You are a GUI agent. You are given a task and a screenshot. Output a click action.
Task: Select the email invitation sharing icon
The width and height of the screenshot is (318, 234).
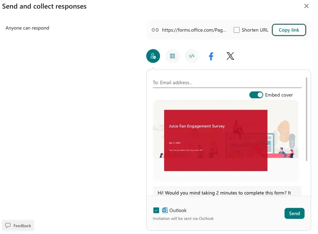click(153, 56)
